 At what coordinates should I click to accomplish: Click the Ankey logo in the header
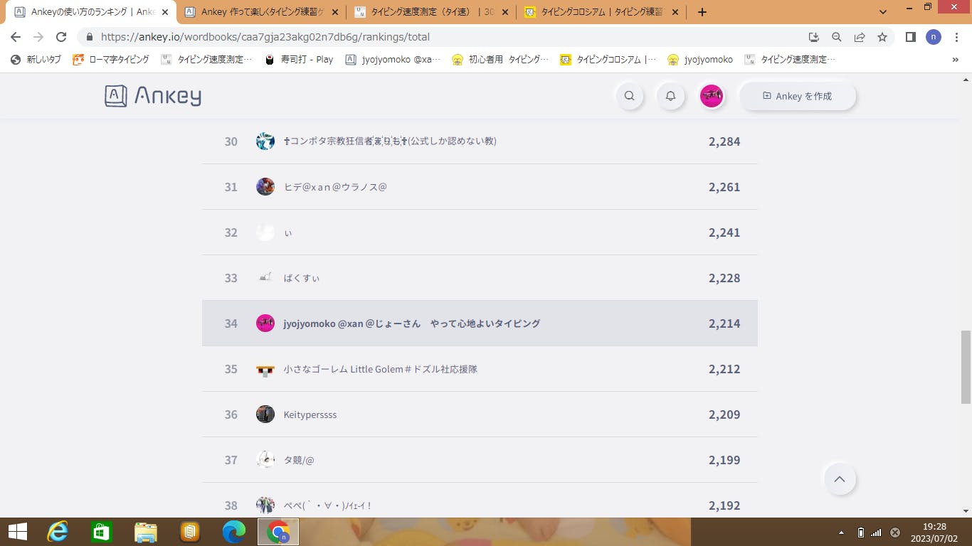pyautogui.click(x=153, y=96)
